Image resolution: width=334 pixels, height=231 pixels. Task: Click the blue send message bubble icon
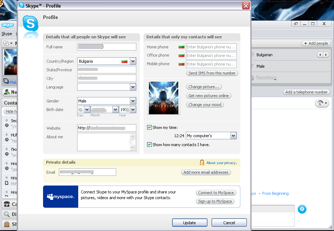pyautogui.click(x=302, y=209)
